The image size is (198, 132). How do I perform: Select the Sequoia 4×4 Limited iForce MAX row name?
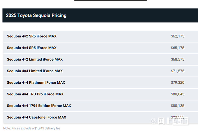pyautogui.click(x=35, y=71)
